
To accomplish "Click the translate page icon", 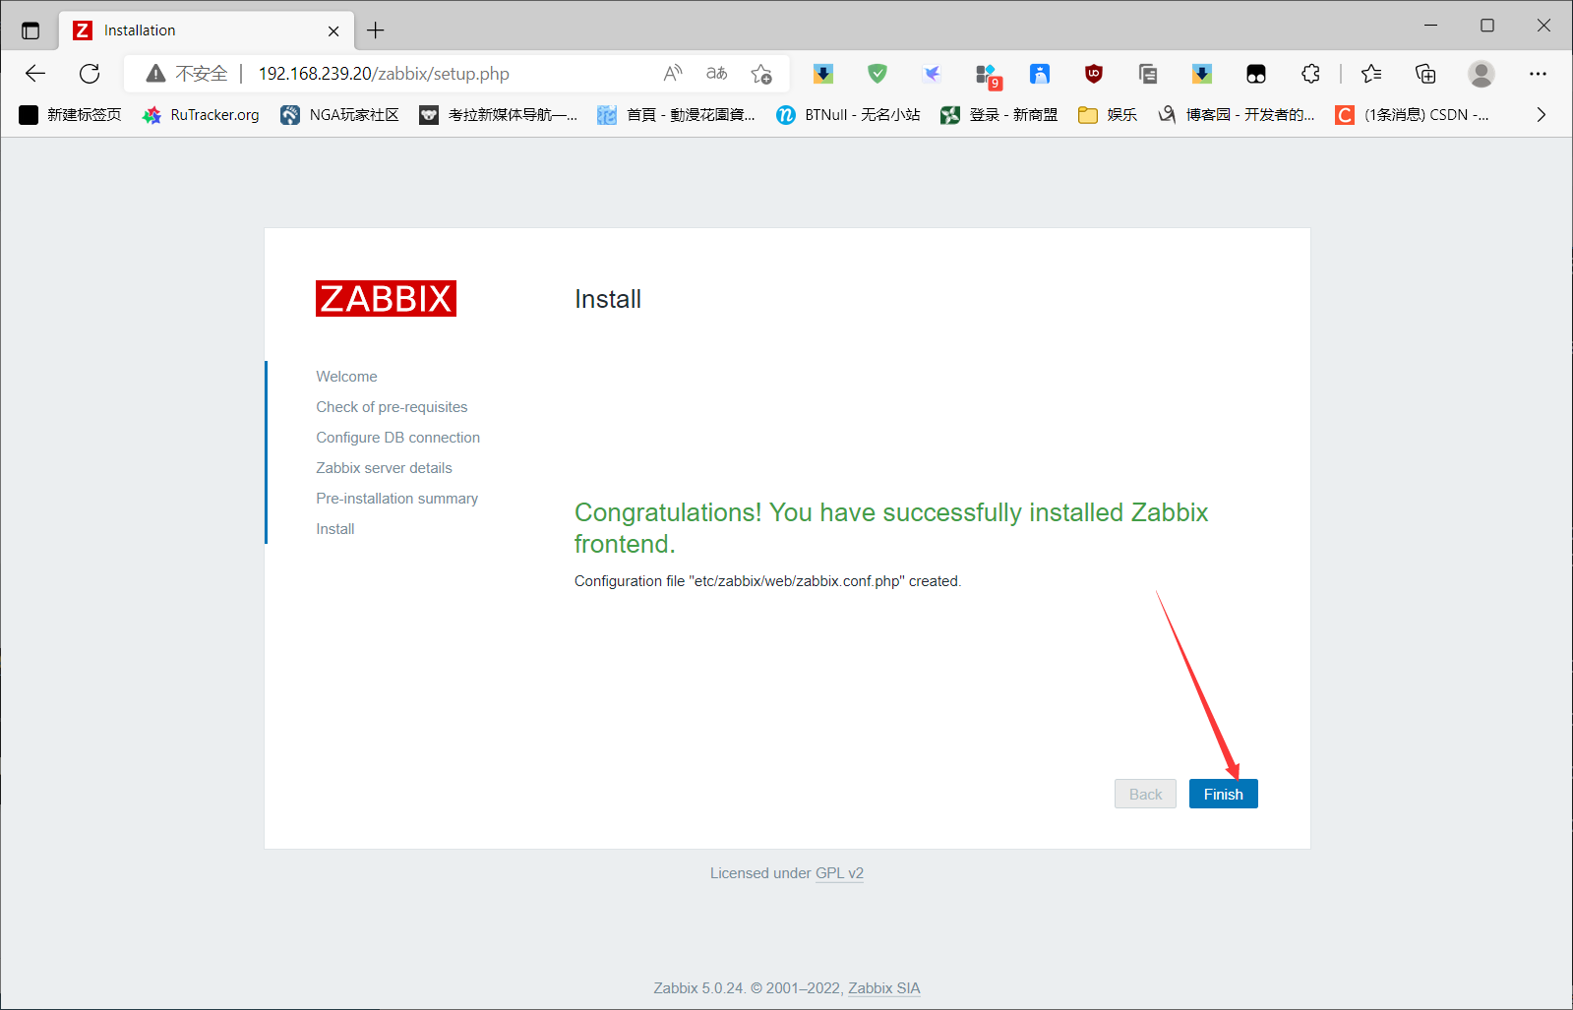I will [x=717, y=74].
